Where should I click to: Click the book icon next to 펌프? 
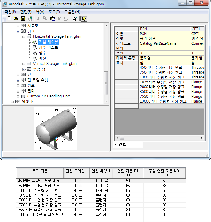coord(23,85)
